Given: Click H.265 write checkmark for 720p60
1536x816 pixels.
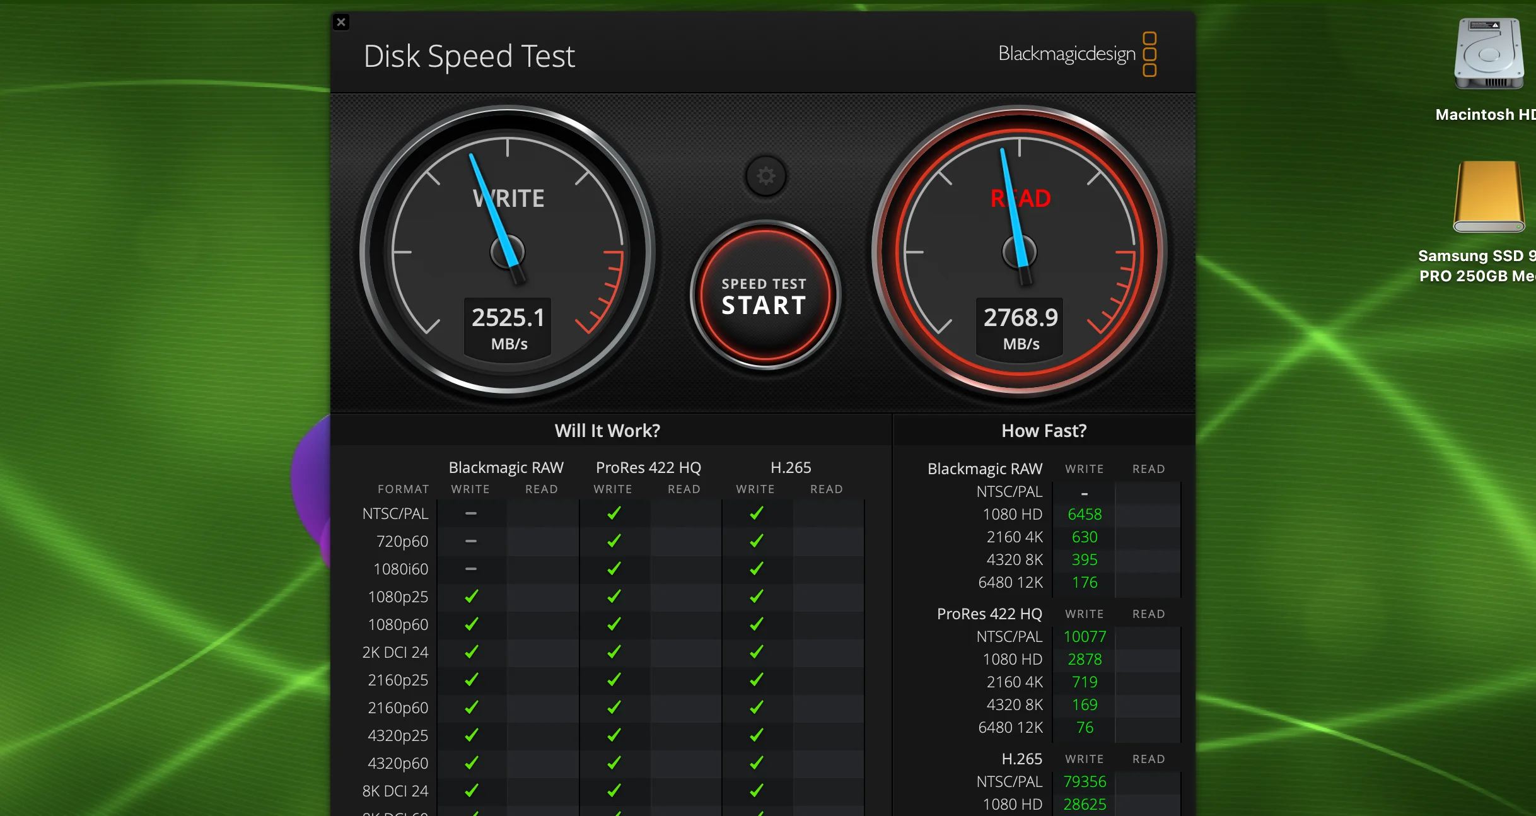Looking at the screenshot, I should pos(756,542).
